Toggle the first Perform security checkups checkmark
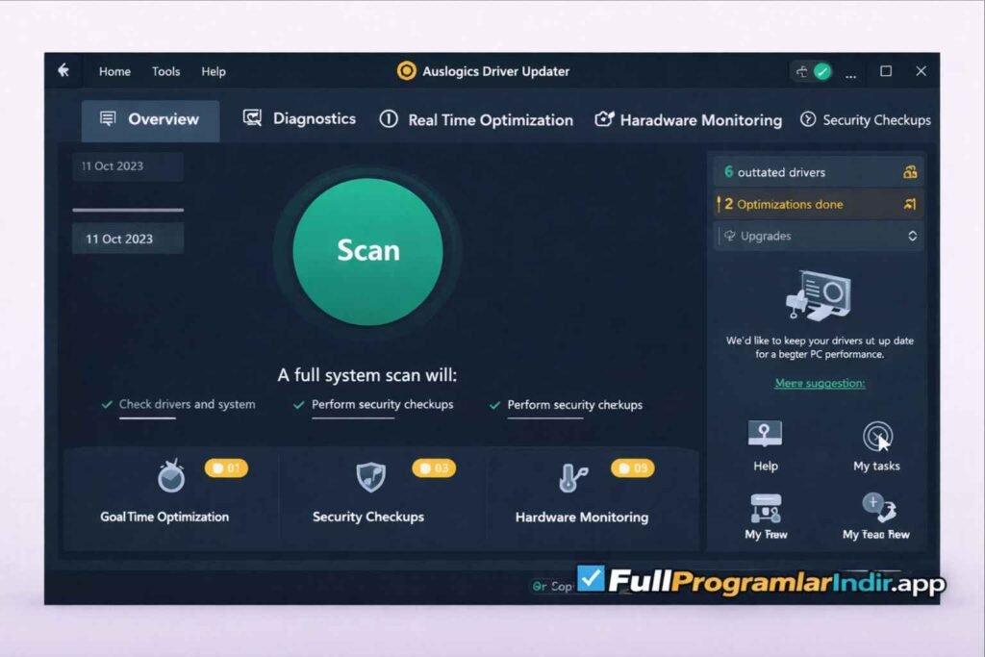 coord(299,405)
